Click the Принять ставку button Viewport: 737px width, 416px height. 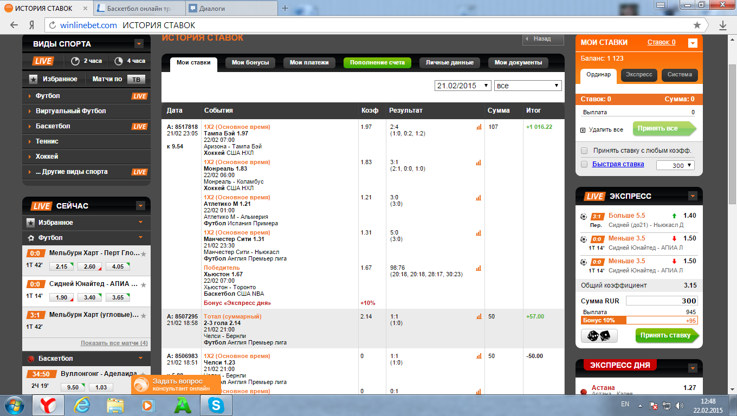tap(666, 336)
